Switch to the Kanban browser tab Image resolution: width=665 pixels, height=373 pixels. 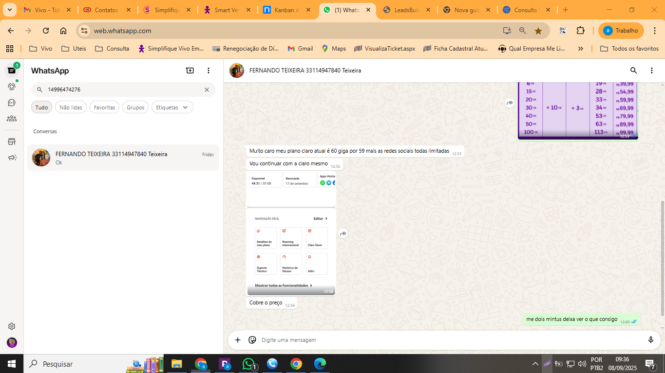(x=287, y=10)
